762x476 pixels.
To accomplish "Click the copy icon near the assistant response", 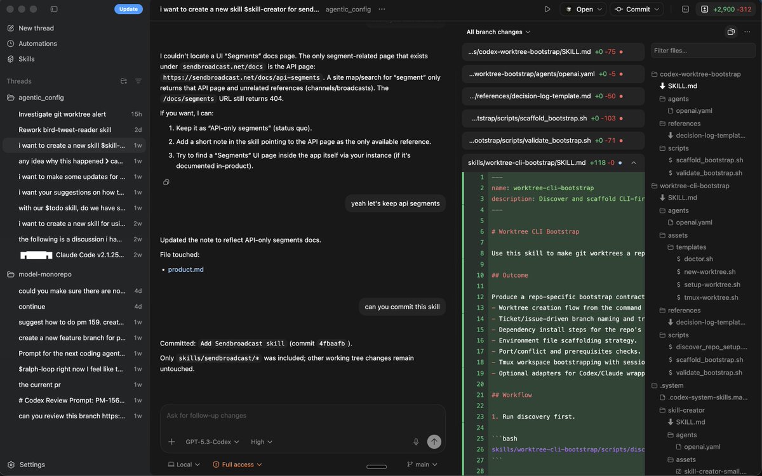I will tap(166, 182).
